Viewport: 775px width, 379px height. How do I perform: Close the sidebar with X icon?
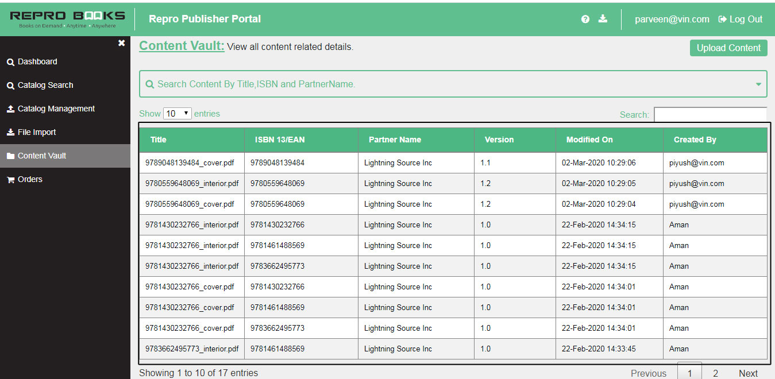(121, 43)
